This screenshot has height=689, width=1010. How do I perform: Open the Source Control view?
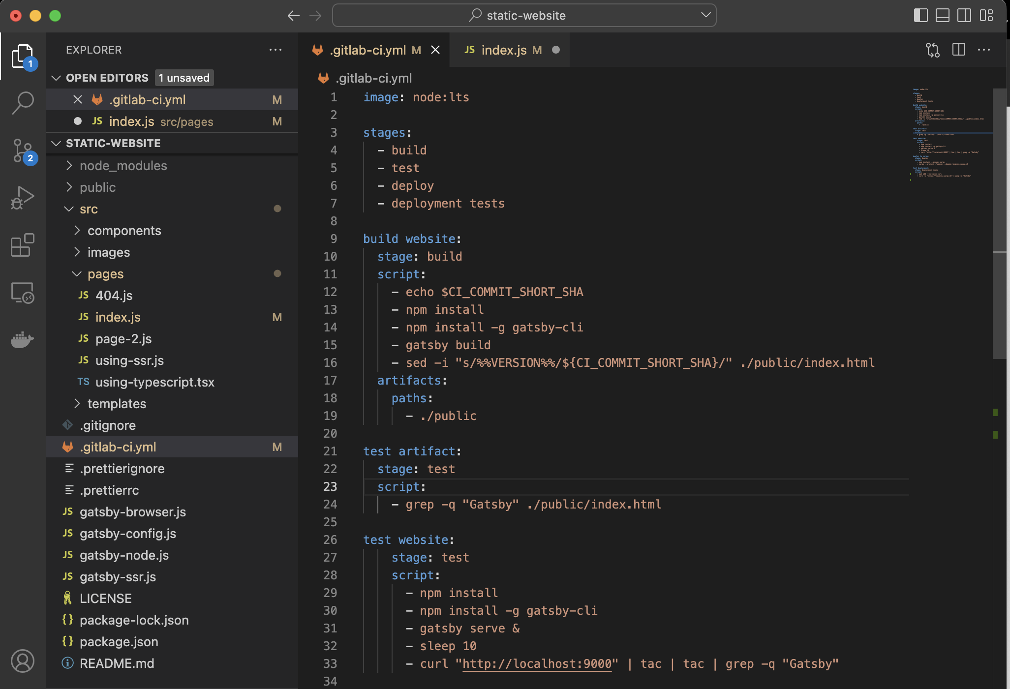tap(22, 150)
